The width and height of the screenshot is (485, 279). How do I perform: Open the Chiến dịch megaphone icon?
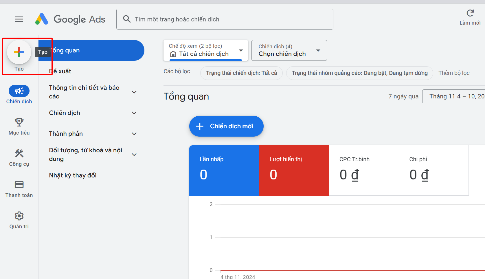tap(19, 91)
